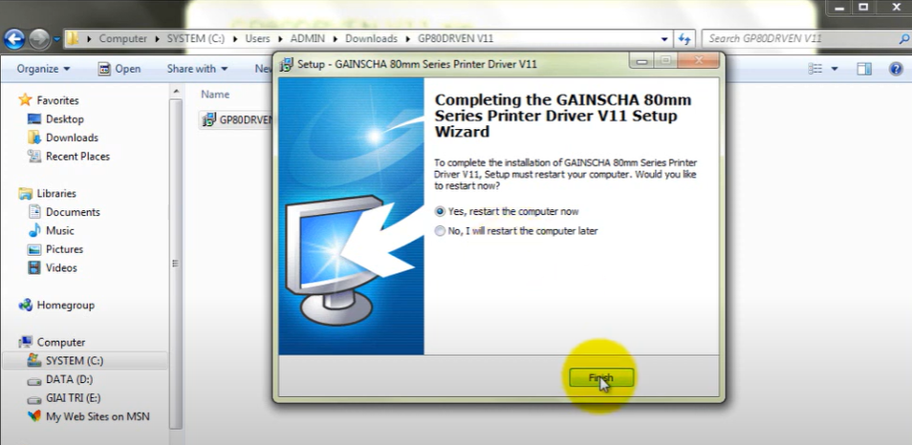912x445 pixels.
Task: Click 'Downloads' breadcrumb in address bar
Action: click(371, 39)
